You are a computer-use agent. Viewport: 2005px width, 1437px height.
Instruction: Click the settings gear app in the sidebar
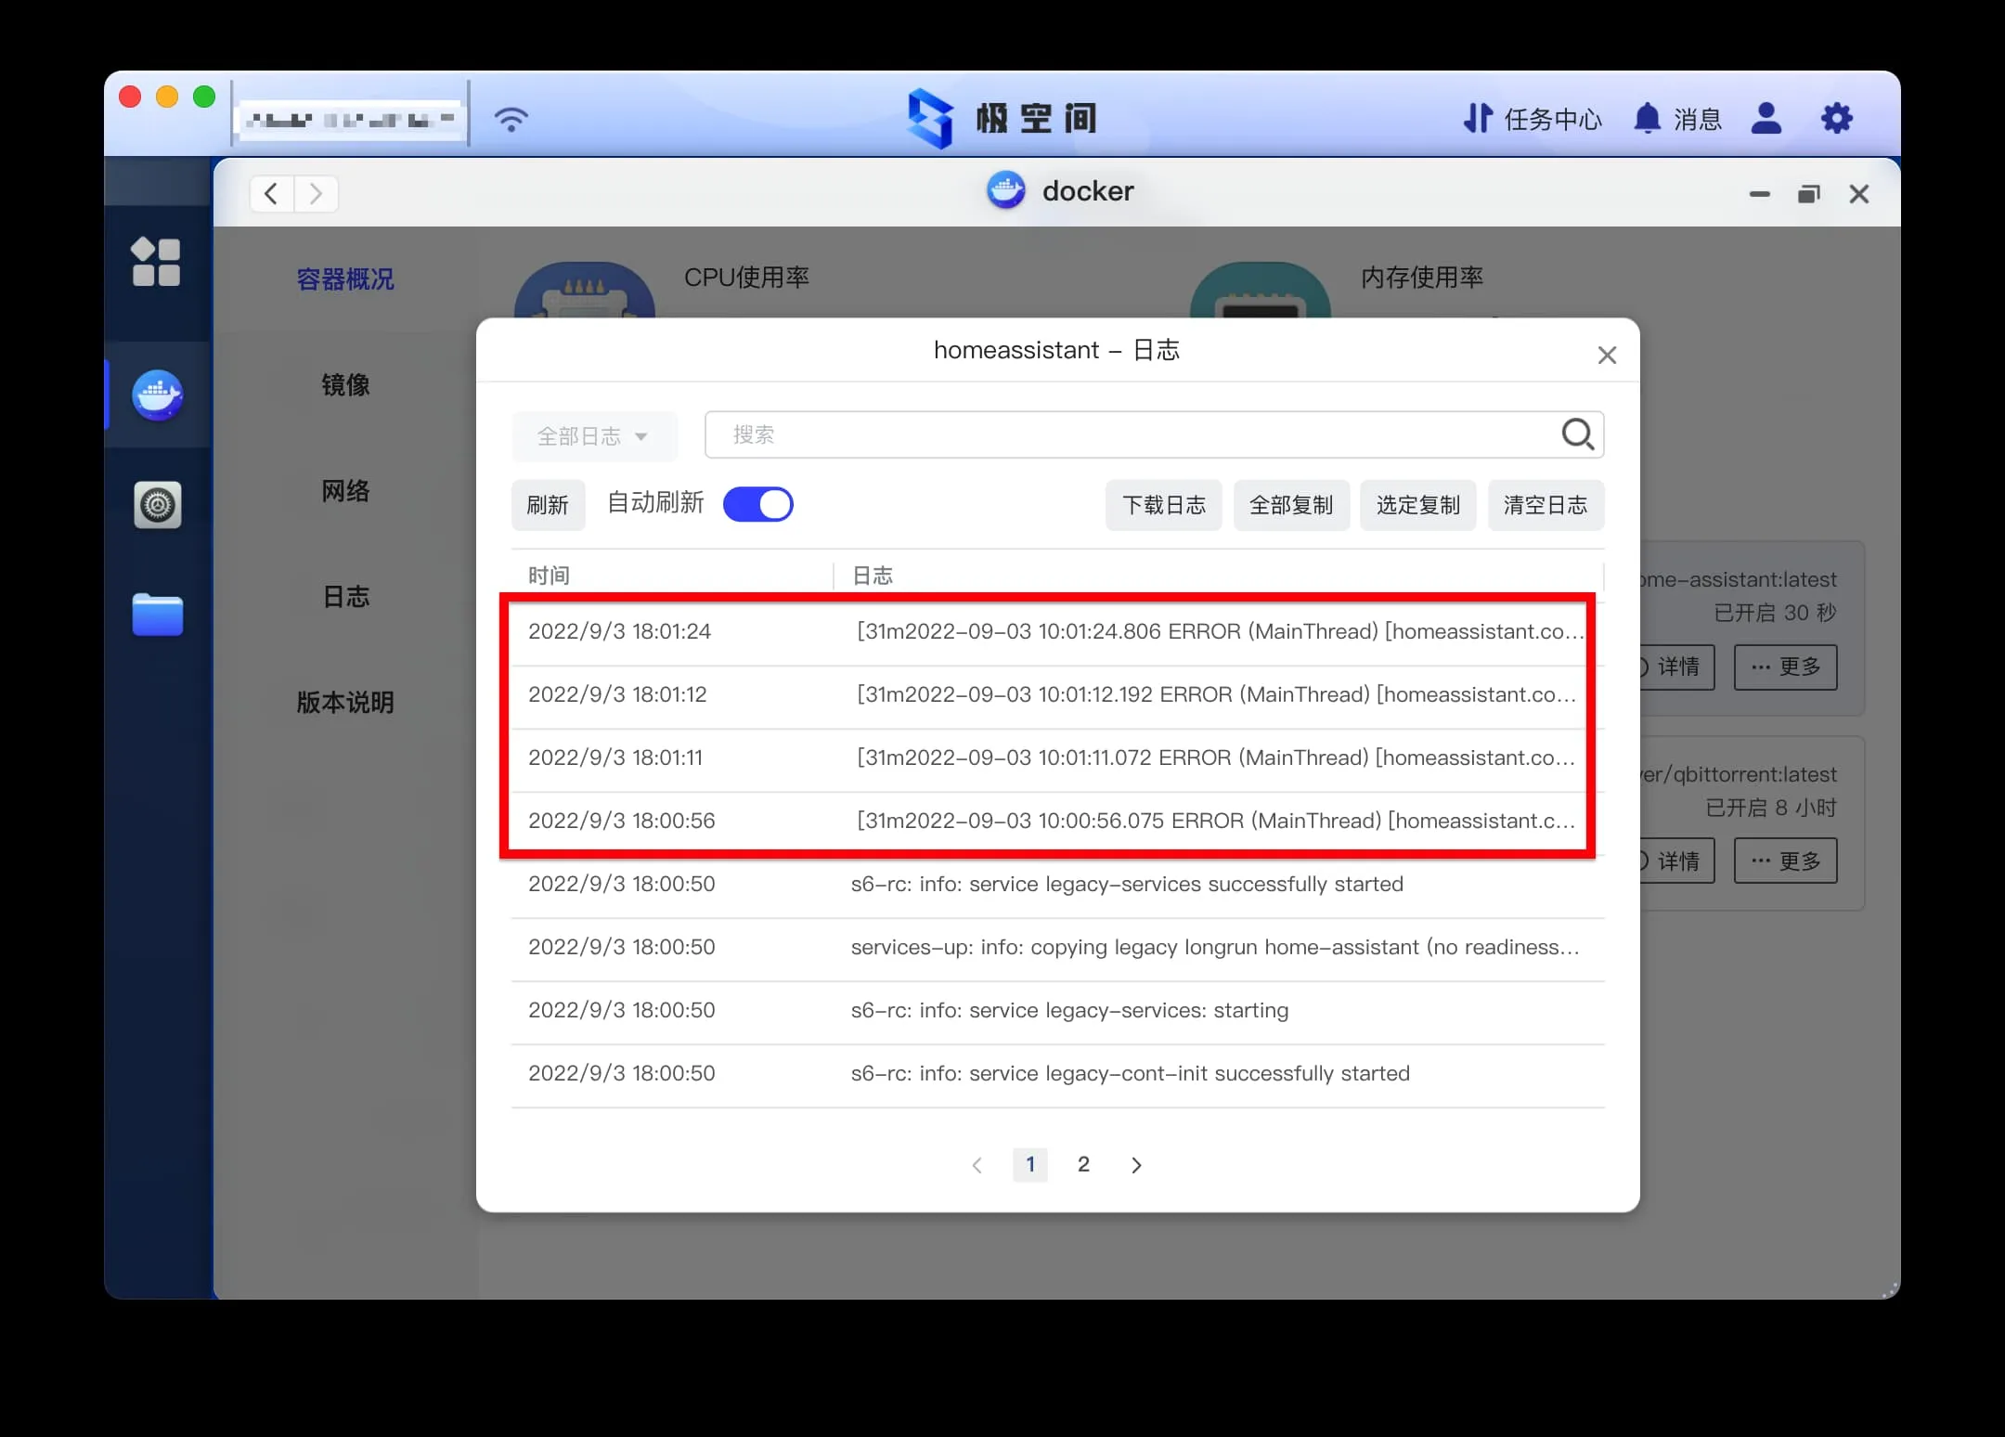pyautogui.click(x=157, y=505)
